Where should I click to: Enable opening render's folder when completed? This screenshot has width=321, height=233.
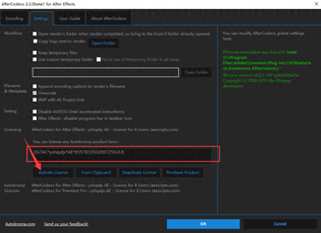(35, 34)
